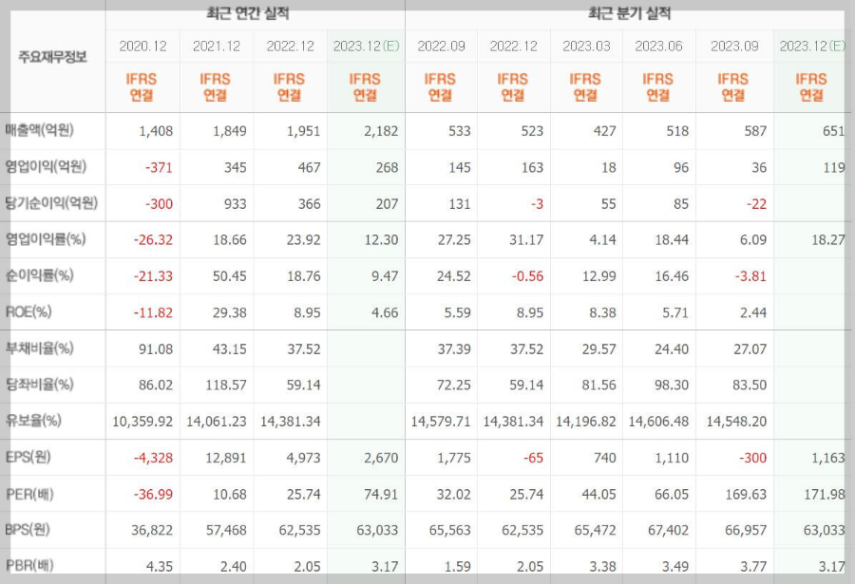Click BPS value 67,402 for 2023.06
855x584 pixels.
pyautogui.click(x=669, y=530)
